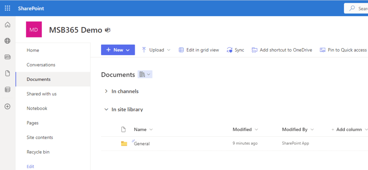The height and width of the screenshot is (170, 368).
Task: Click the Pin to Quick access icon
Action: click(x=323, y=50)
